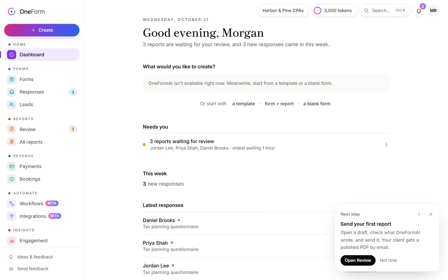Start with a template link
Viewport: 448px width, 280px height.
click(244, 104)
